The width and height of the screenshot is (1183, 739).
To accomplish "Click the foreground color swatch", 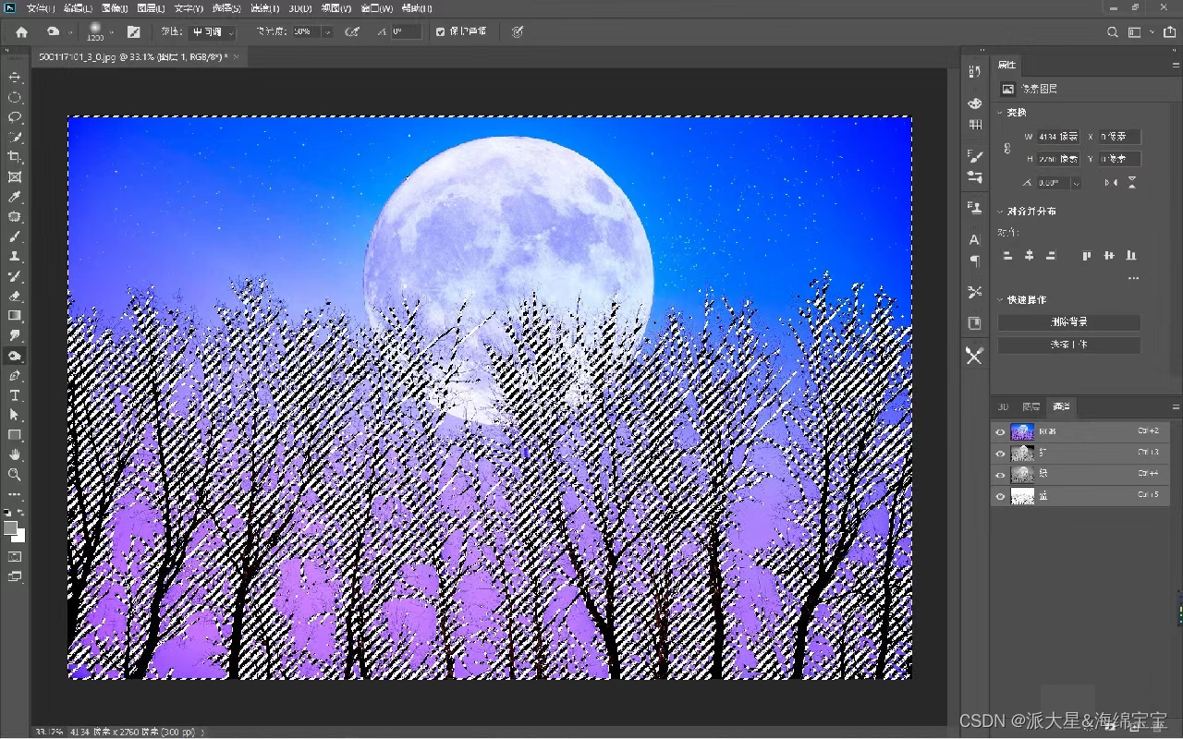I will point(10,527).
